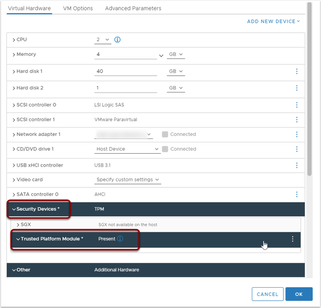This screenshot has width=321, height=308.
Task: Open USB xHCI controller actions menu
Action: point(297,165)
